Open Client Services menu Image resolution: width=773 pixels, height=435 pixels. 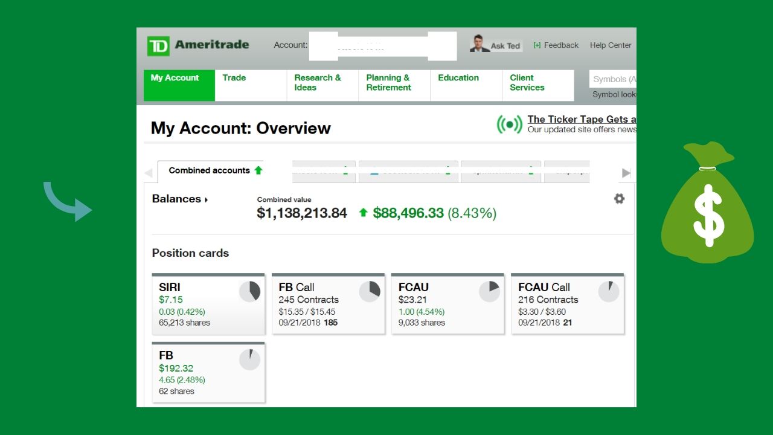pyautogui.click(x=538, y=85)
